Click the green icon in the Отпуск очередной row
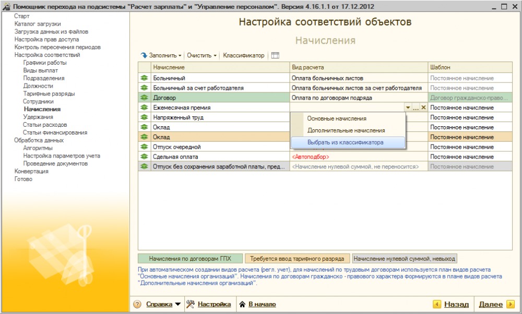The height and width of the screenshot is (314, 522). coord(144,147)
